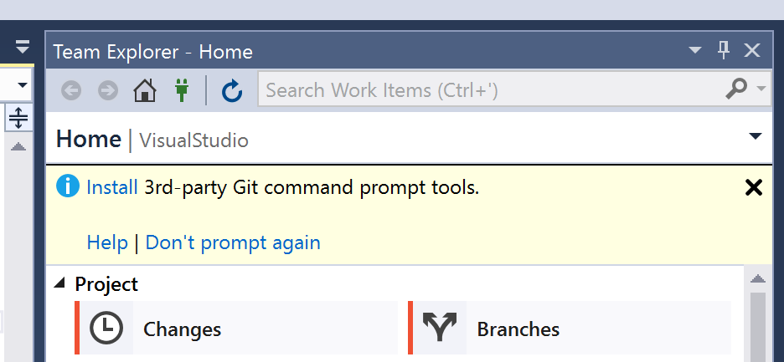Dismiss the Git tools notification
Image resolution: width=784 pixels, height=362 pixels.
click(754, 188)
